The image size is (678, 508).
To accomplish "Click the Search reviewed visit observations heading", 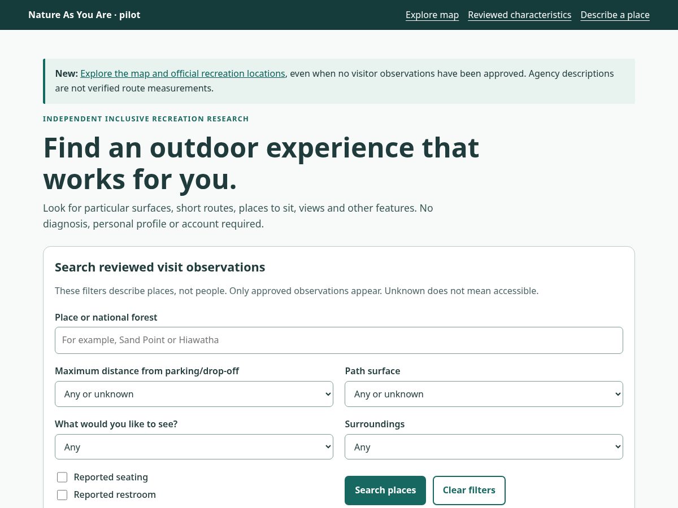I will (160, 267).
